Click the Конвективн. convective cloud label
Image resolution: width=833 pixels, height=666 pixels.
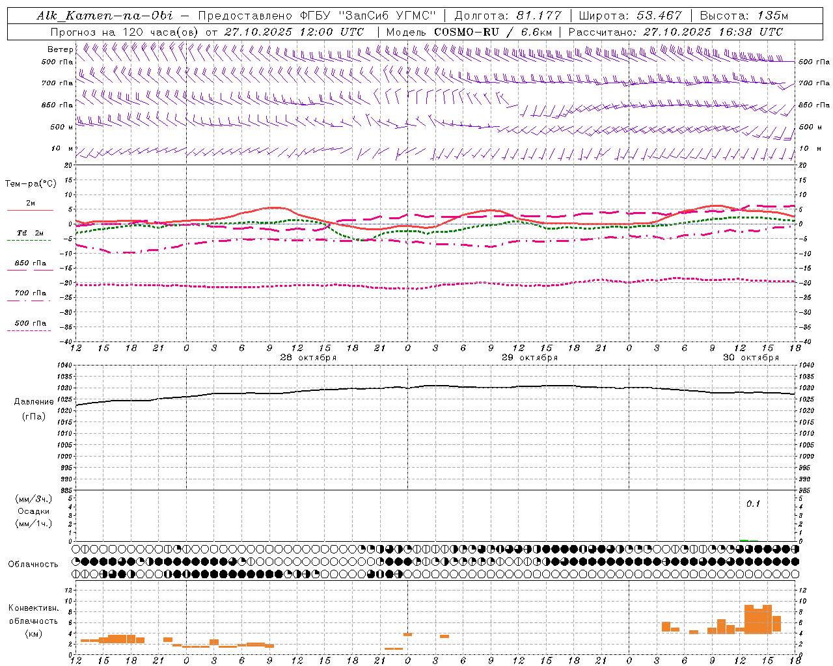pos(34,608)
